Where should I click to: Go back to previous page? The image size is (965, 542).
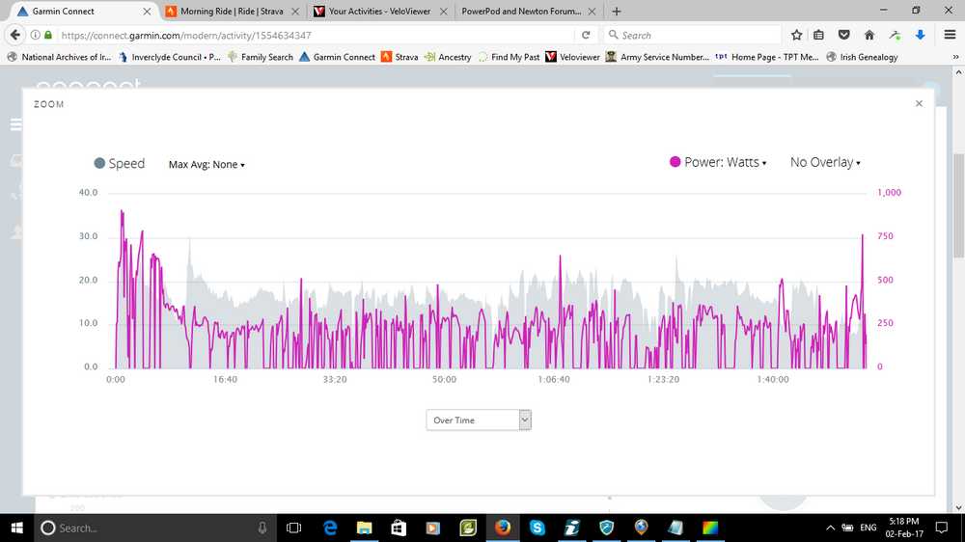(15, 35)
